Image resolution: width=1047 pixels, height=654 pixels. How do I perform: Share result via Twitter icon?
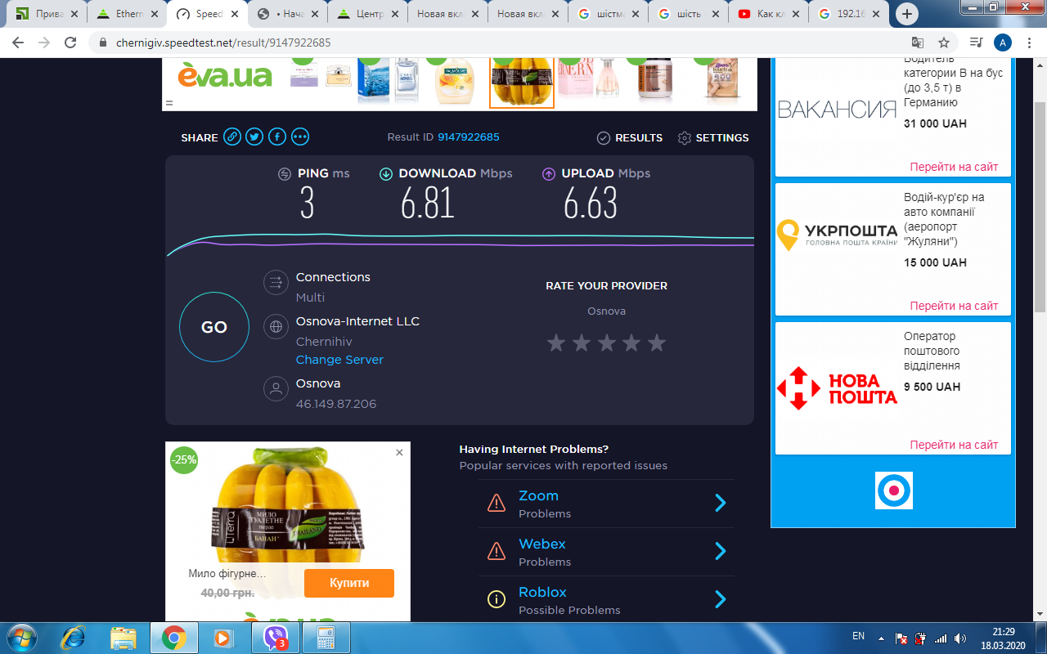click(254, 137)
